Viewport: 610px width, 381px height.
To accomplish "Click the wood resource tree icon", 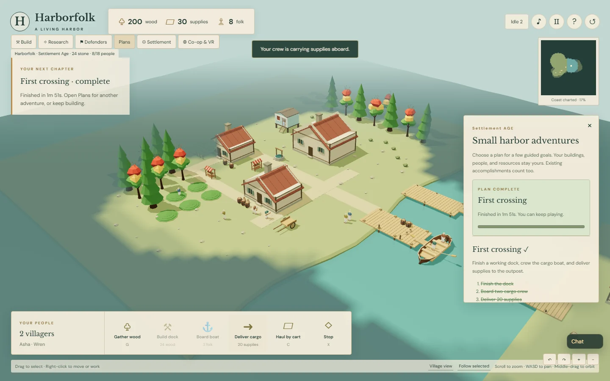I will (x=122, y=22).
